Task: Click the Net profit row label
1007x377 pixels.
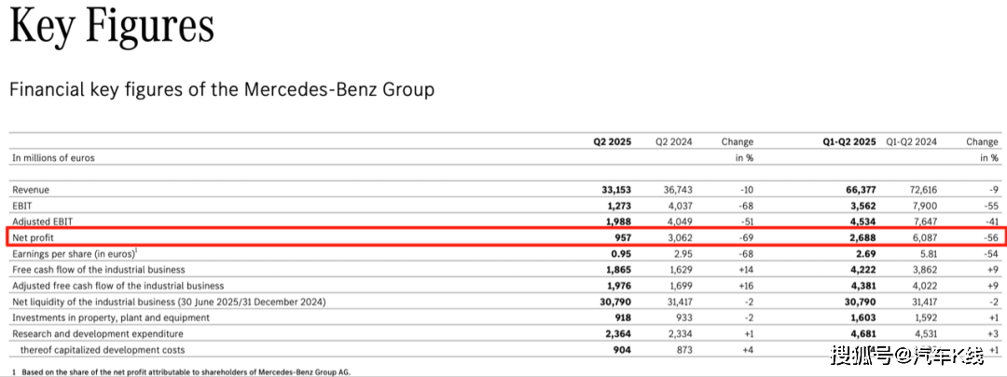Action: tap(34, 238)
